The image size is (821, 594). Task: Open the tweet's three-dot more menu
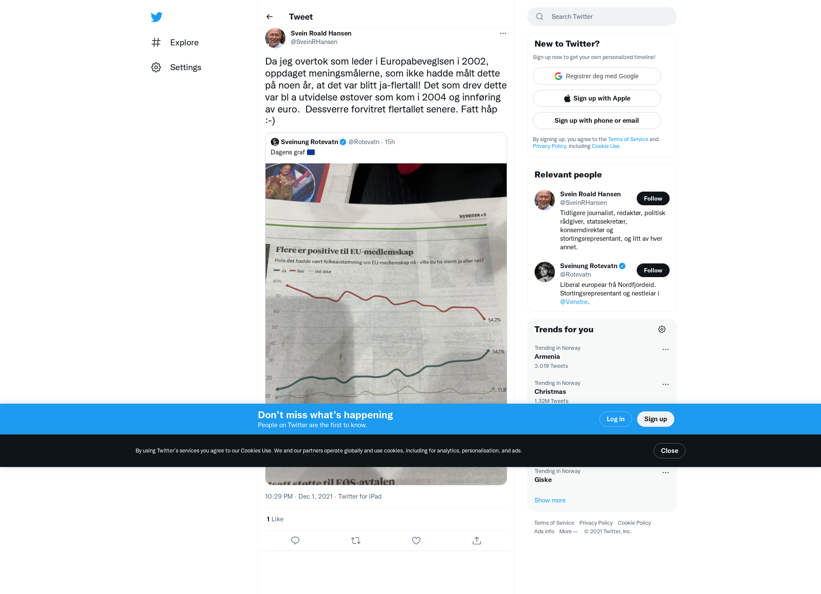503,33
